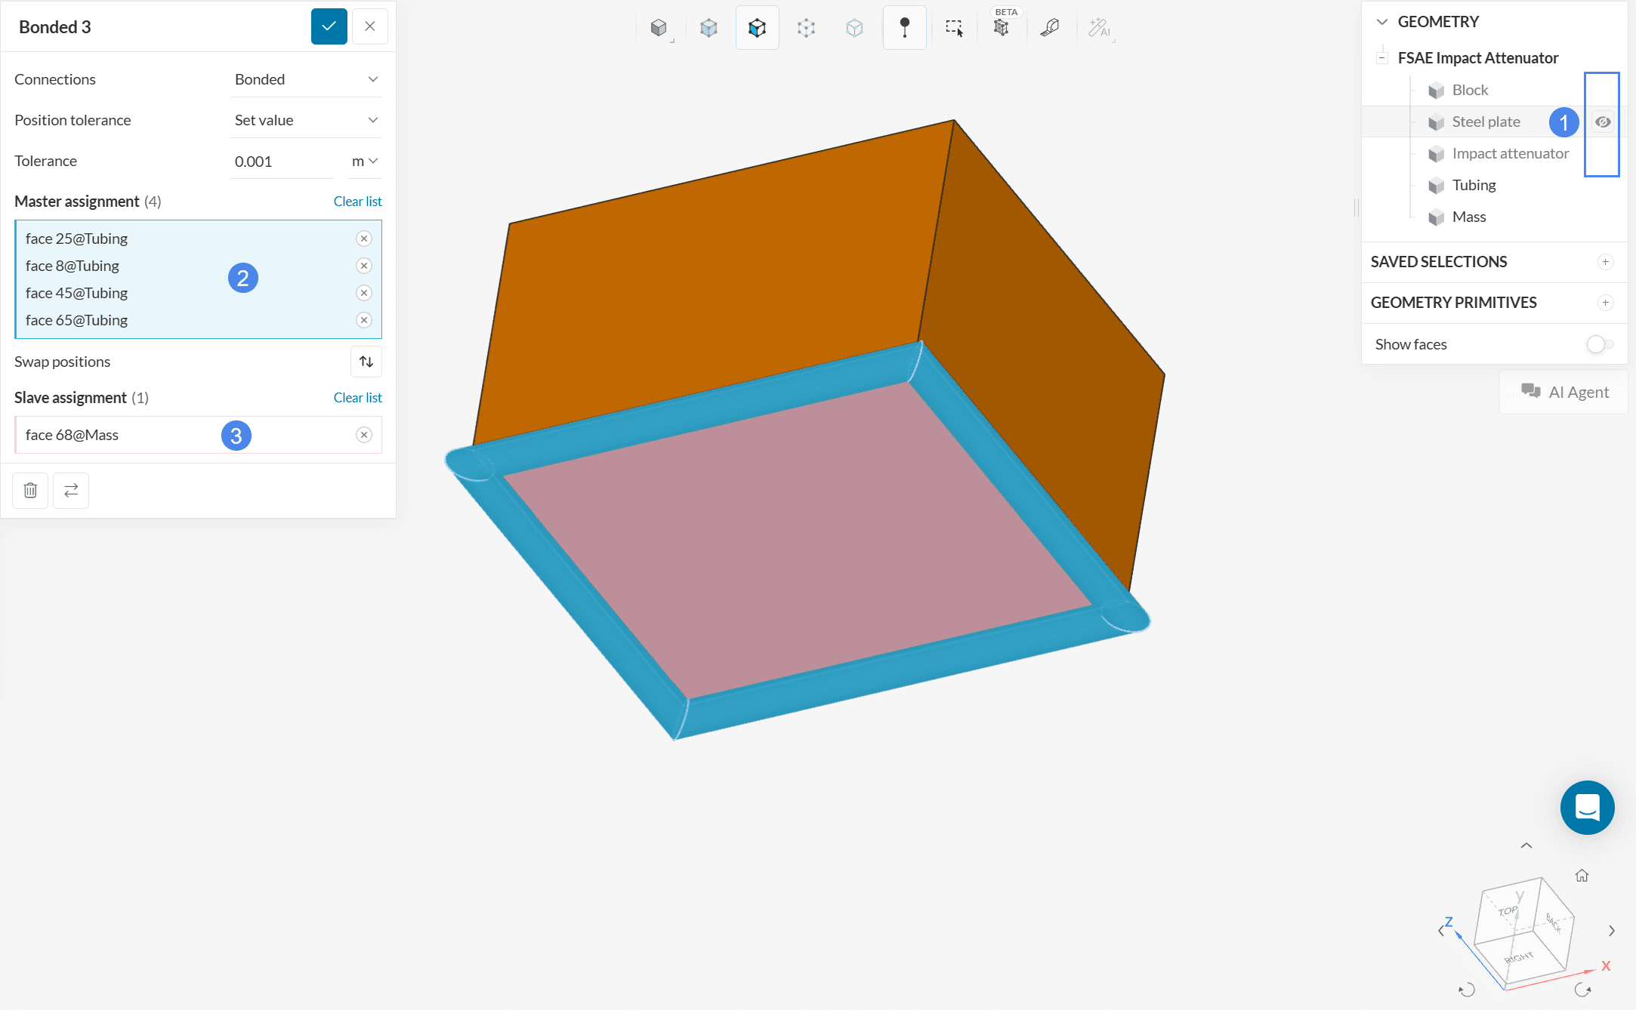
Task: Open the AI Agent panel
Action: [1564, 392]
